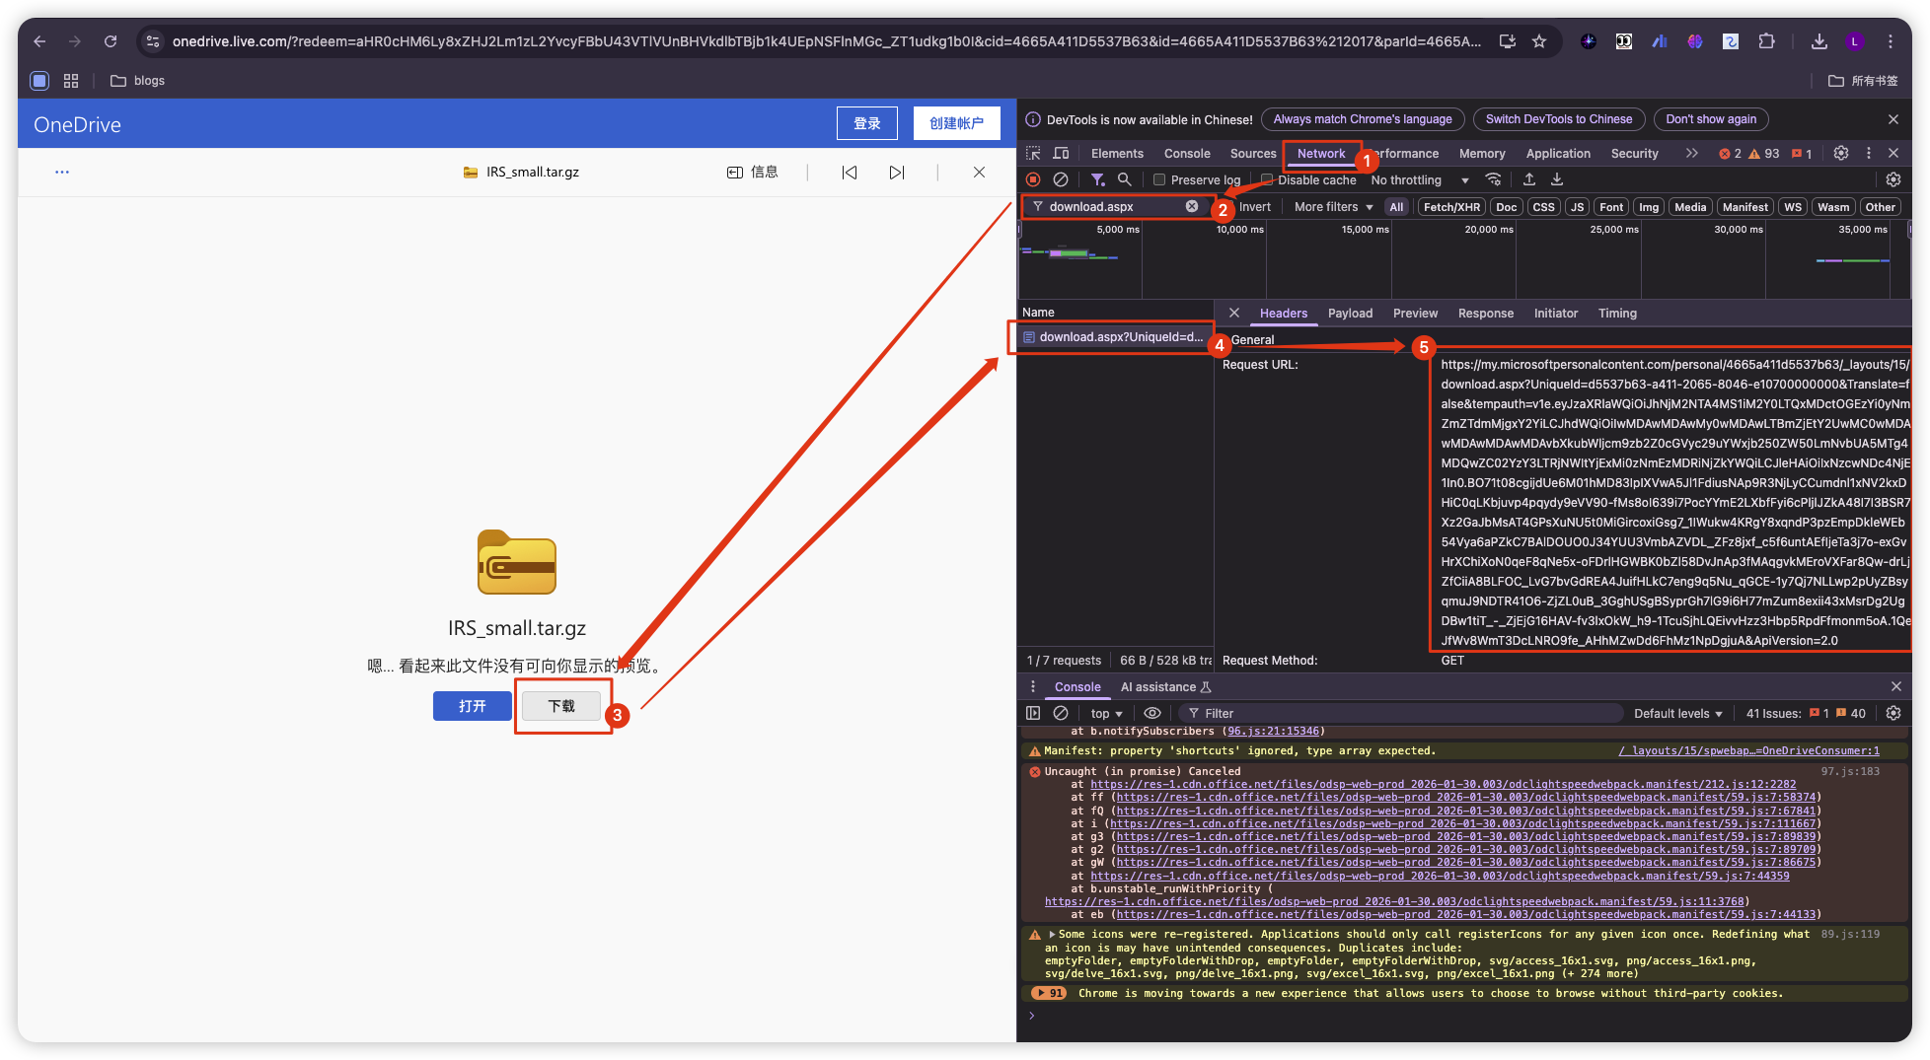The height and width of the screenshot is (1060, 1930).
Task: Open DevTools settings gear
Action: [x=1841, y=153]
